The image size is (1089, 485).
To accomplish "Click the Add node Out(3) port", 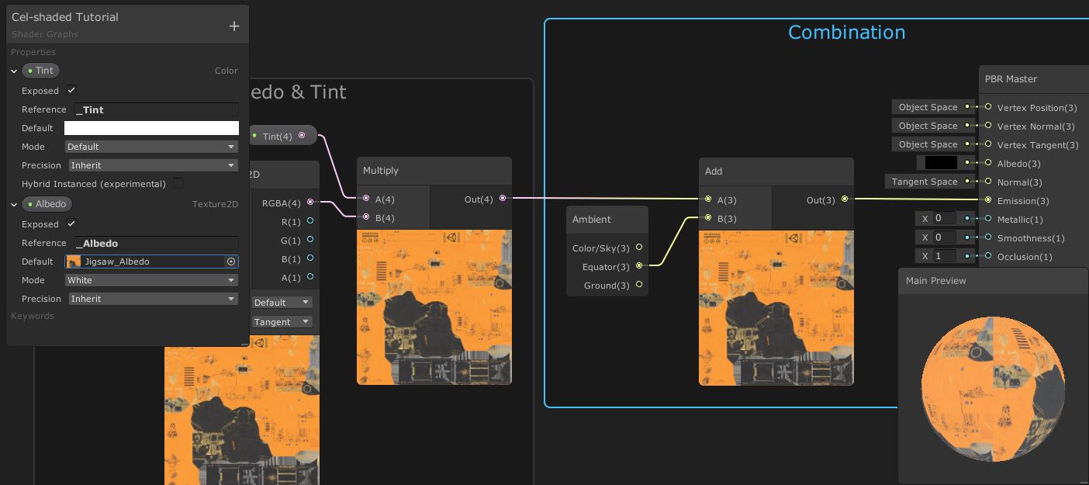I will click(x=845, y=199).
